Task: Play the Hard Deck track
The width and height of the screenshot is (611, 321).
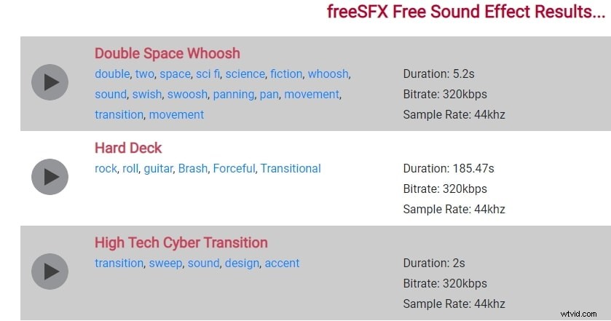Action: coord(50,177)
